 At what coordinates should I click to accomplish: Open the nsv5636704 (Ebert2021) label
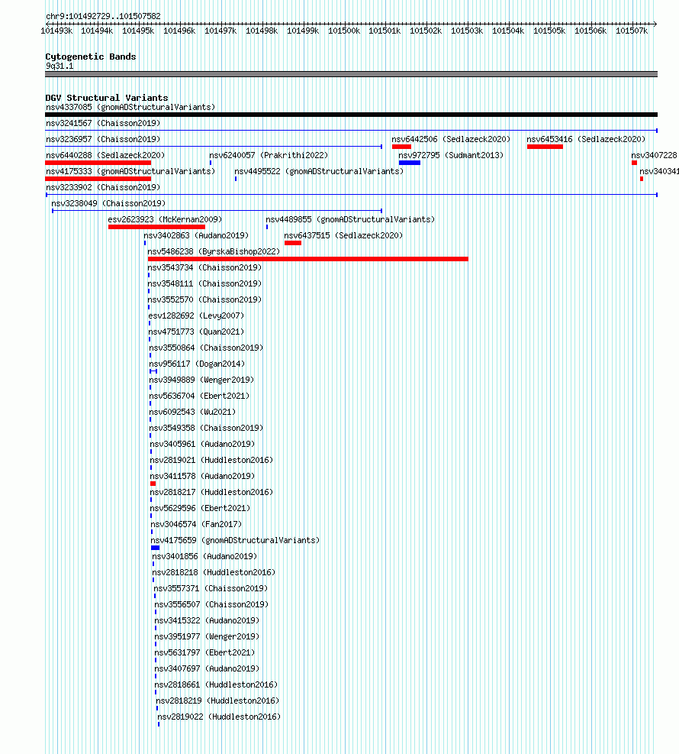tap(199, 396)
